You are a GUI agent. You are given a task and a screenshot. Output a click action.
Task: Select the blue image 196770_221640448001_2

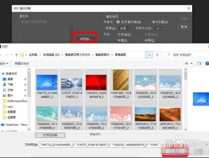47,84
